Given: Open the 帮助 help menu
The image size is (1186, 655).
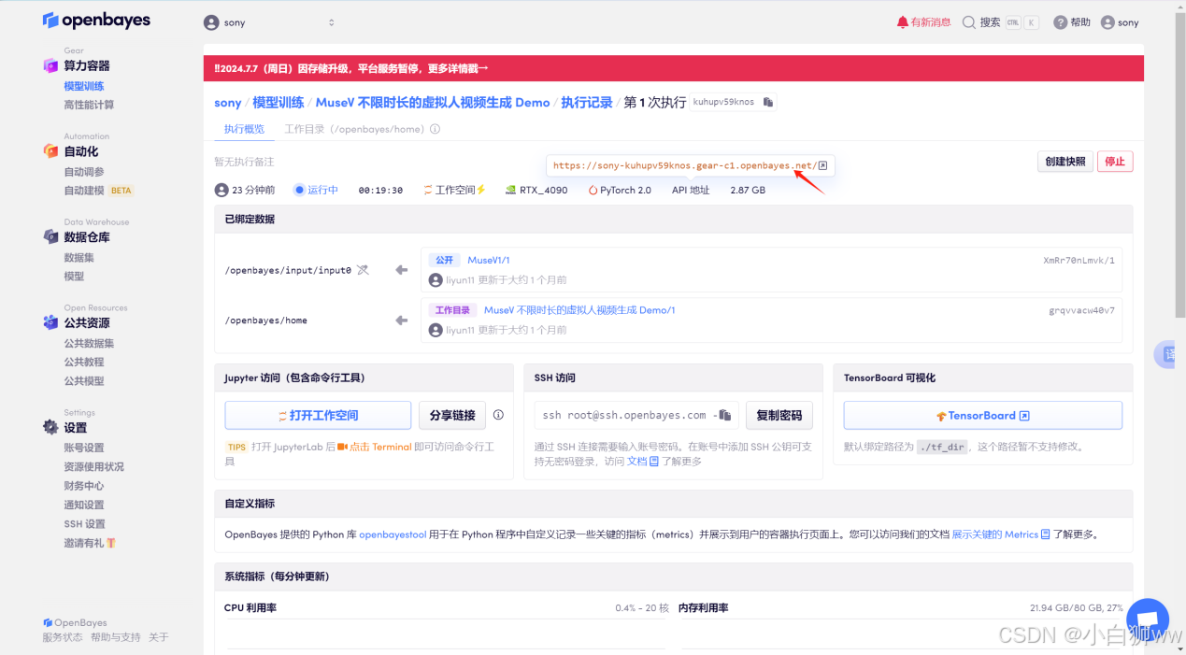Looking at the screenshot, I should click(1072, 22).
